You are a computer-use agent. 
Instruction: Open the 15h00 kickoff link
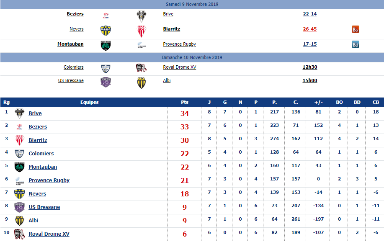(x=310, y=80)
